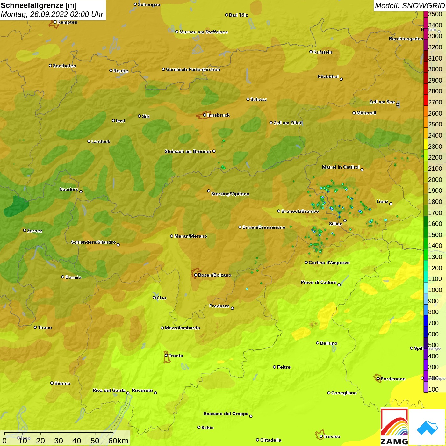Screen dimensions: 446x446
Task: Click the Schio label
Action: [x=207, y=428]
